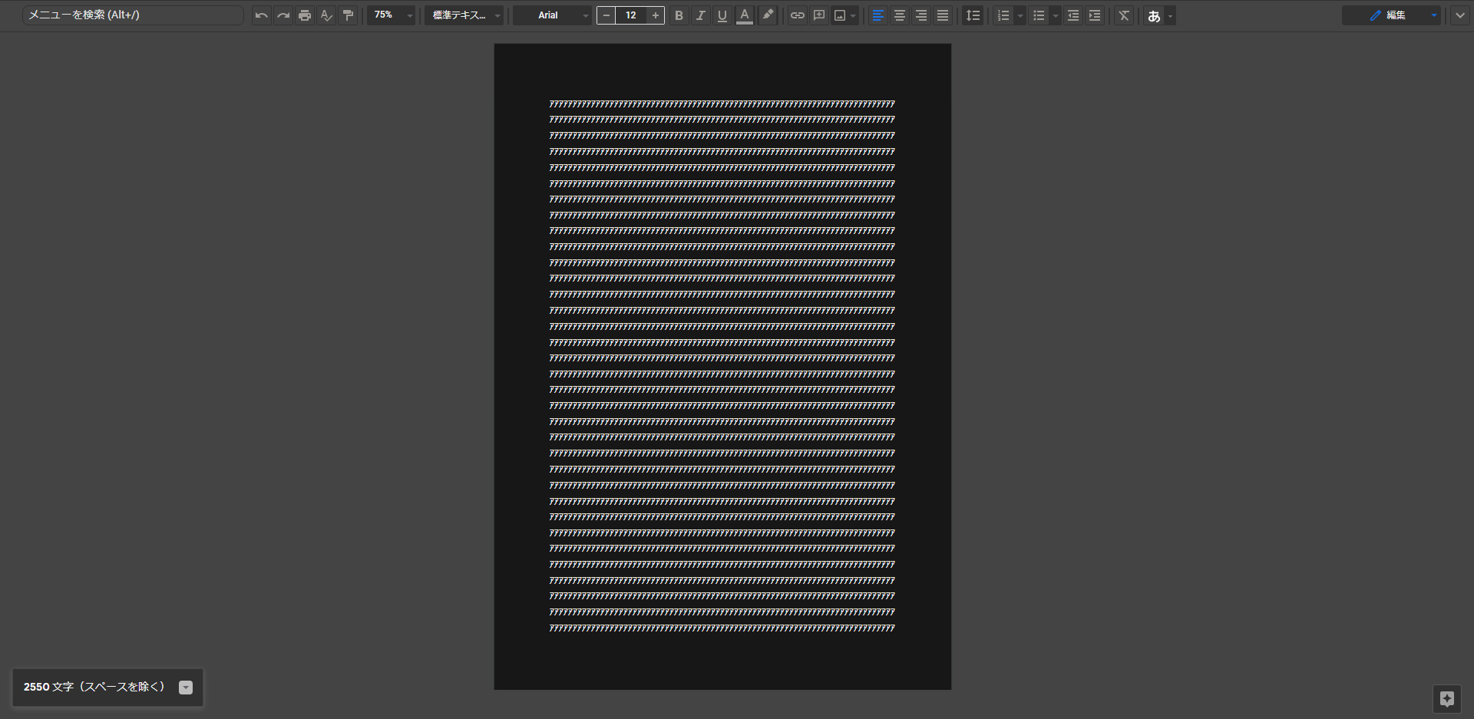Open the highlight color marker tool
This screenshot has width=1474, height=719.
(x=768, y=15)
